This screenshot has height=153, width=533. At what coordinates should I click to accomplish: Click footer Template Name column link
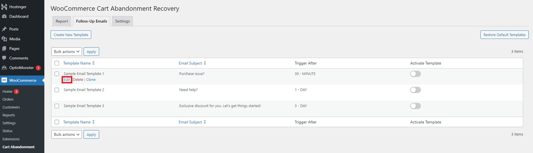[x=77, y=122]
